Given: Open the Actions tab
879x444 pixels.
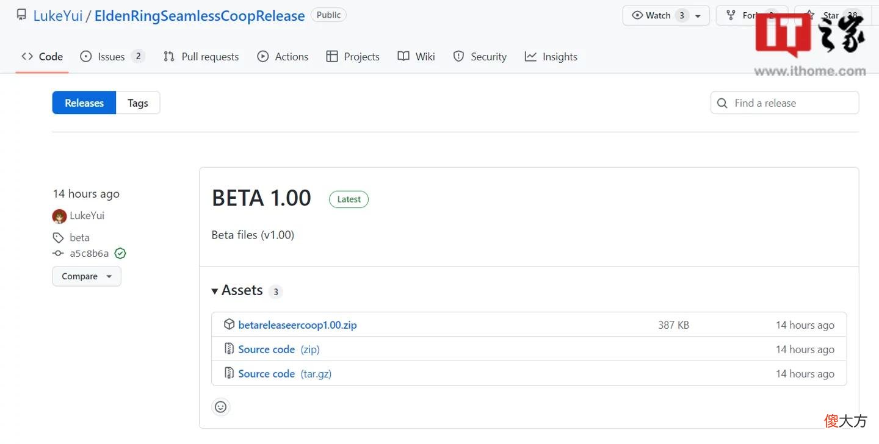Looking at the screenshot, I should pyautogui.click(x=283, y=57).
